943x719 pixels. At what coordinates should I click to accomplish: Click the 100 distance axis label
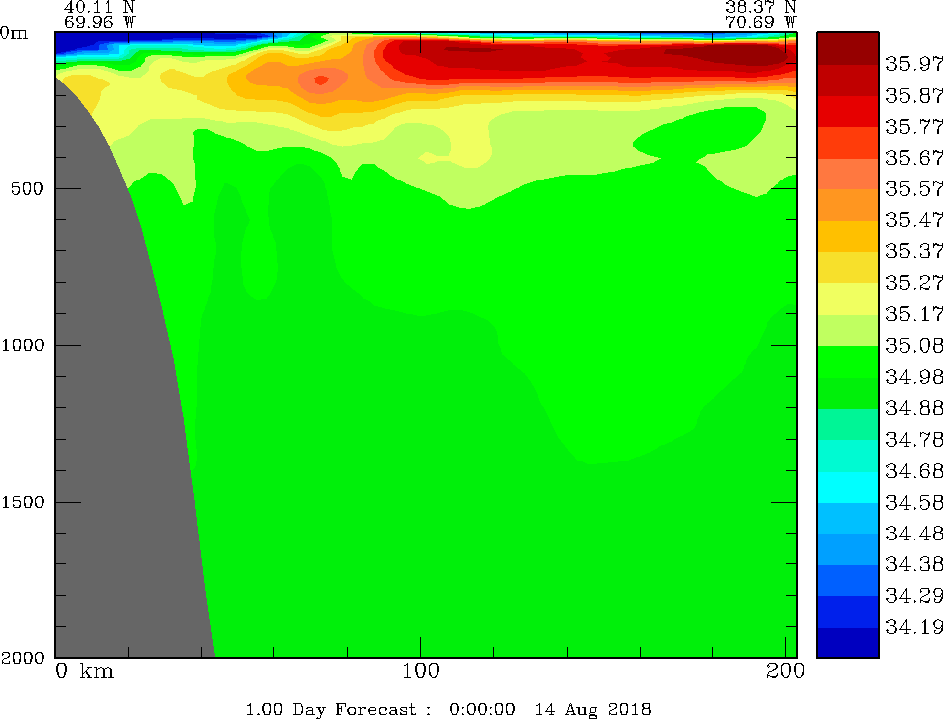(x=420, y=671)
